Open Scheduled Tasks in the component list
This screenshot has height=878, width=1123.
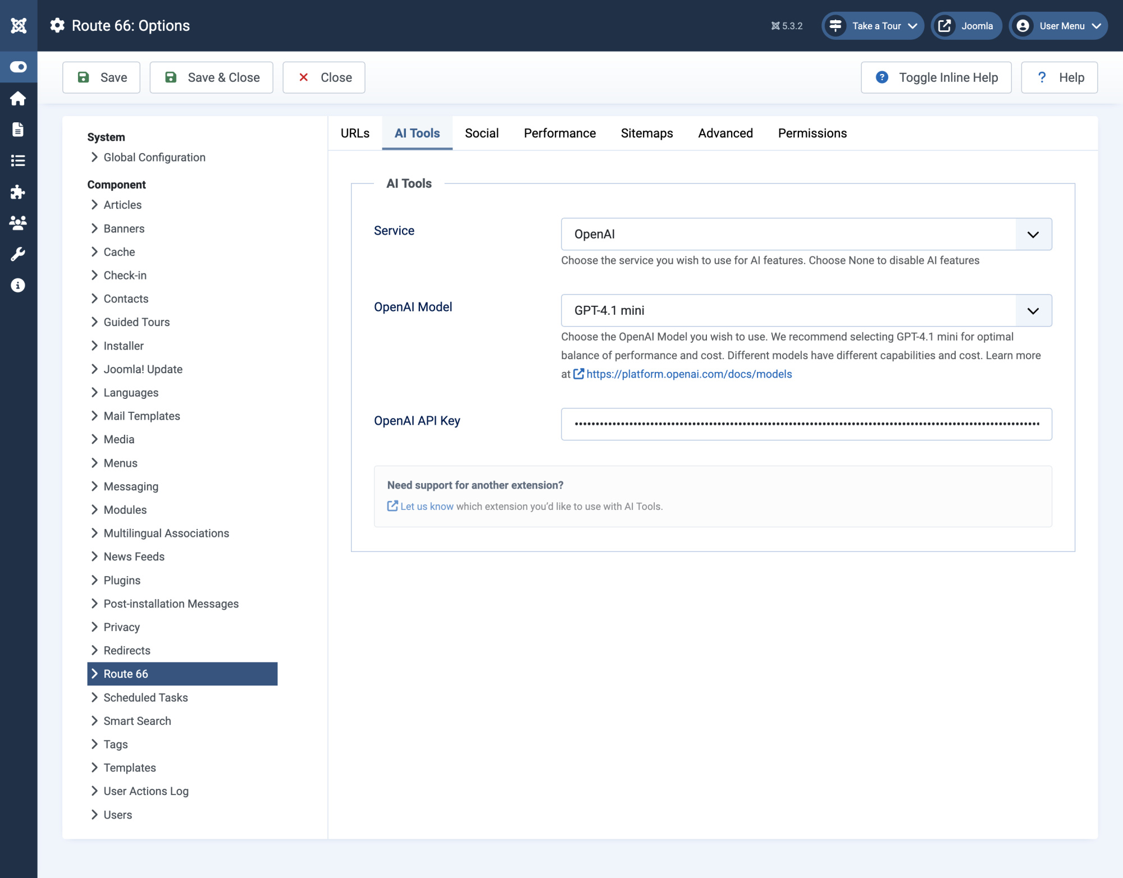click(145, 697)
